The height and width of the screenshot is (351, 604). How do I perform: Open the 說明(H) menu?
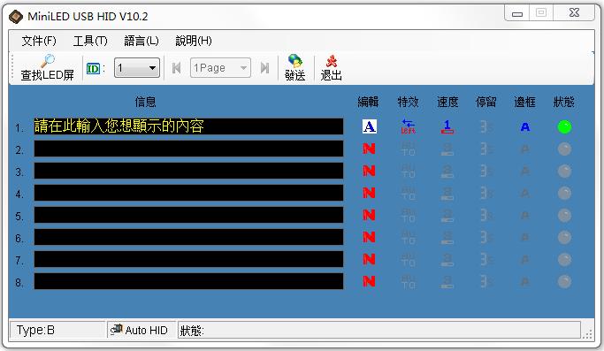point(194,41)
